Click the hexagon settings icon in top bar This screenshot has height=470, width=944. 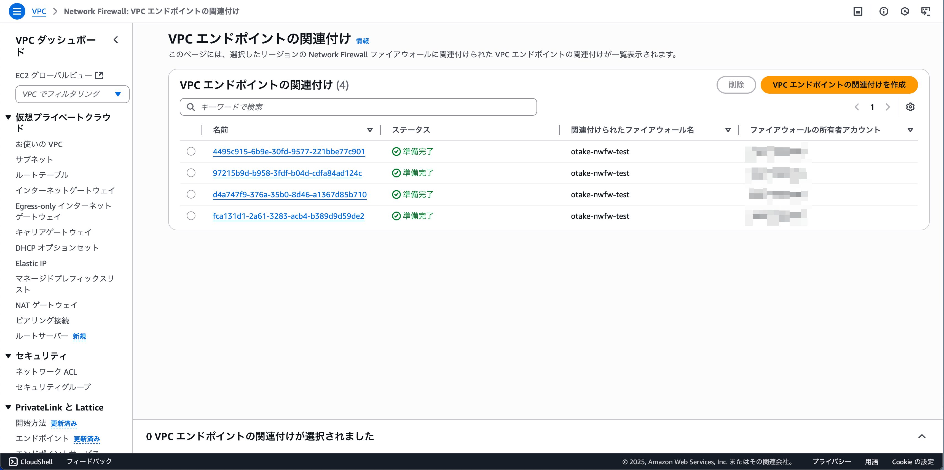(x=905, y=11)
